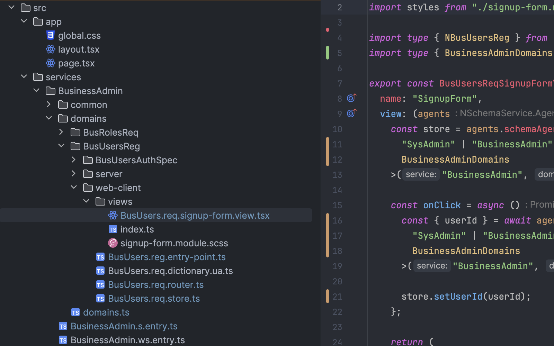This screenshot has width=554, height=346.
Task: Open index.ts under views
Action: pos(137,229)
